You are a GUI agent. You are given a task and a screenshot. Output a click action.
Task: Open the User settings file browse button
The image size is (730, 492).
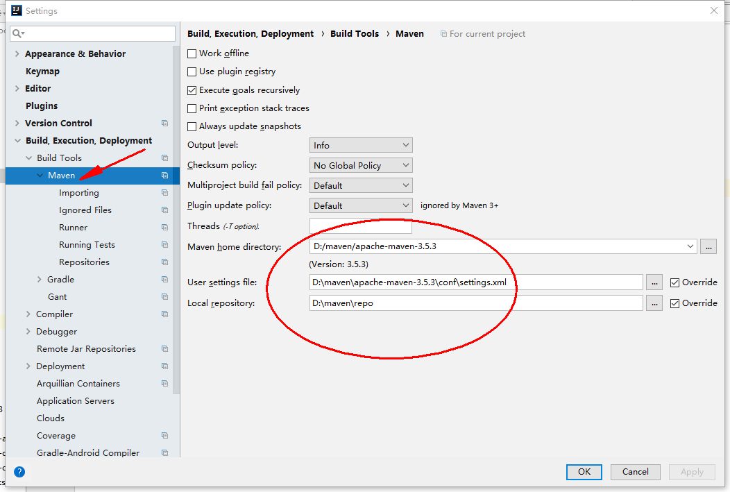(x=654, y=282)
